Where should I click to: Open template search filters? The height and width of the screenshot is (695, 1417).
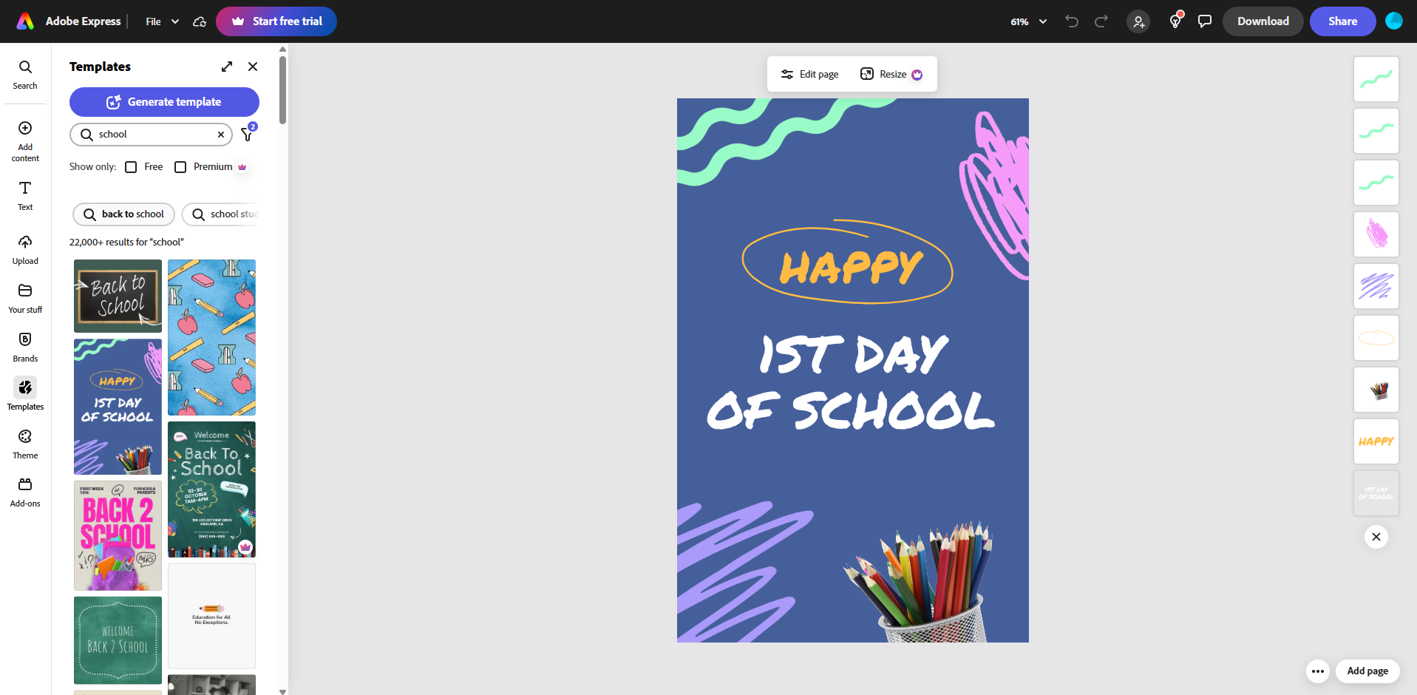click(x=247, y=134)
